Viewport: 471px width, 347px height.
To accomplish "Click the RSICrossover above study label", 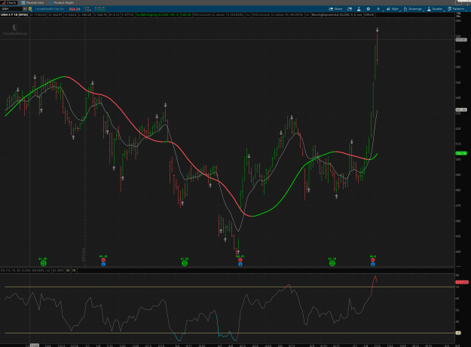I will [219, 14].
